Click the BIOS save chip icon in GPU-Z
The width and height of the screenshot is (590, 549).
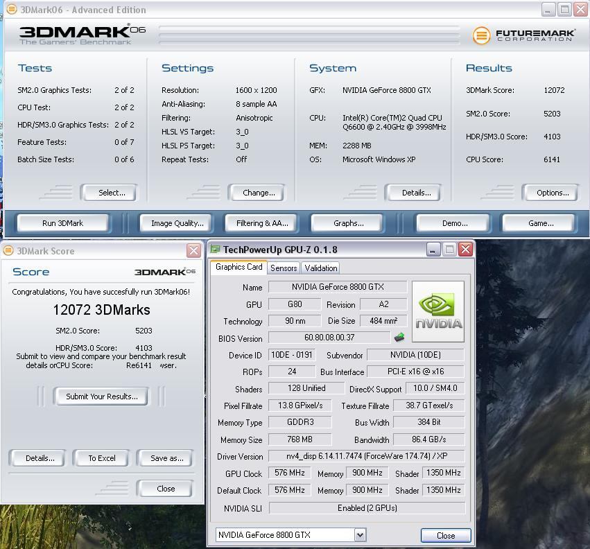[x=399, y=338]
